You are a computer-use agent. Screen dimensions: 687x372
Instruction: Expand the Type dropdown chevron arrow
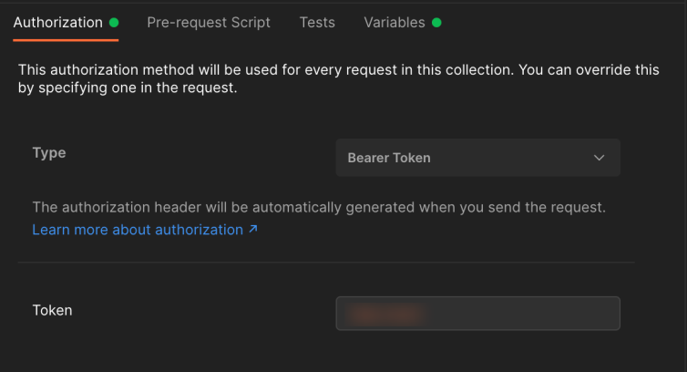click(x=599, y=158)
